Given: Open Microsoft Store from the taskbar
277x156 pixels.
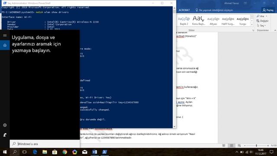Looking at the screenshot, I should pos(55,152).
